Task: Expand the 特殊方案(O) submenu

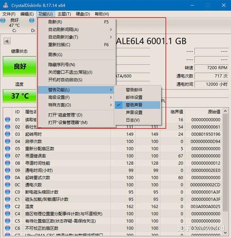Action: point(77,105)
